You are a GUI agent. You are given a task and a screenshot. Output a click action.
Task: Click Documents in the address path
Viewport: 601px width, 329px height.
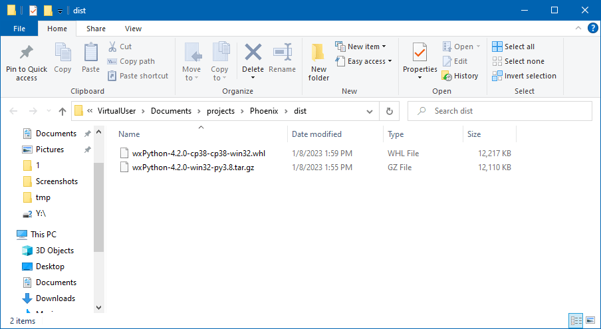coord(171,111)
